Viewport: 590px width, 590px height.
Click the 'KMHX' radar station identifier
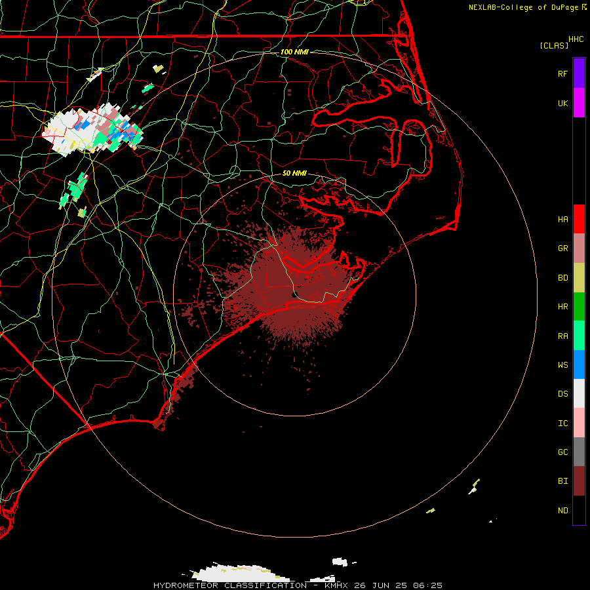(x=336, y=585)
